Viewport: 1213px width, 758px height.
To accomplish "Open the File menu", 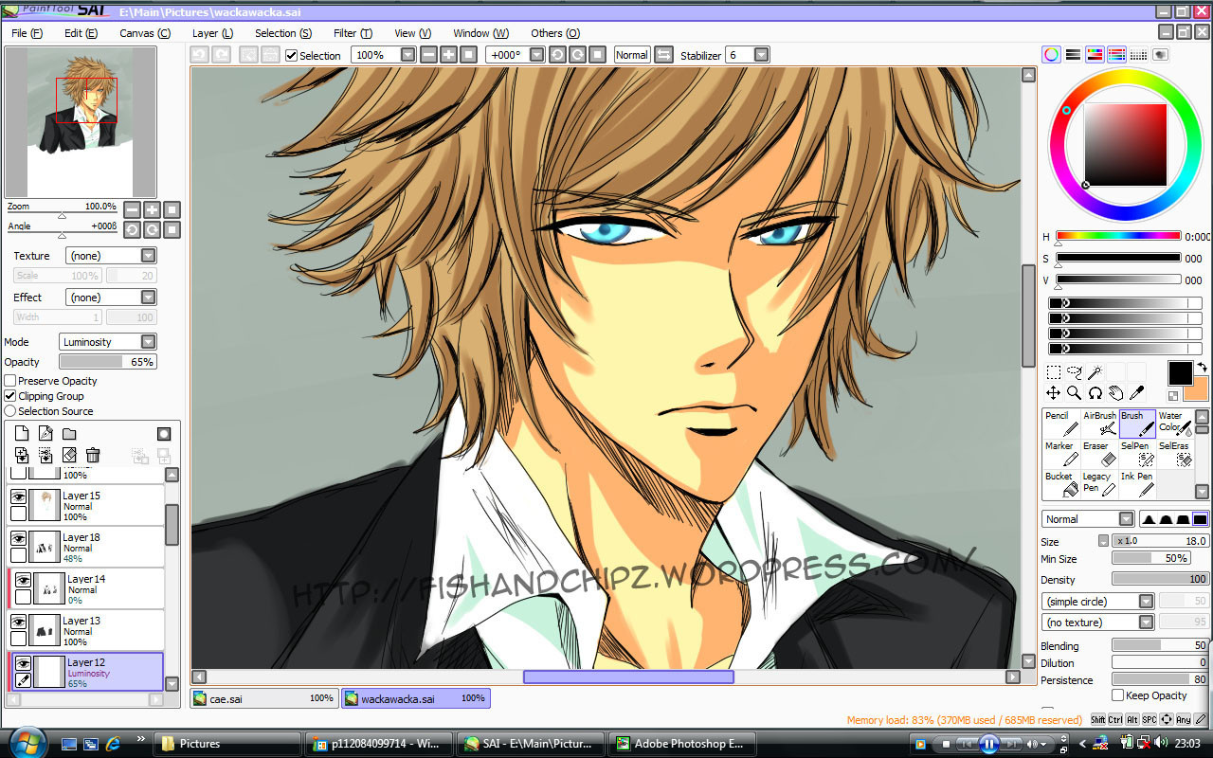I will tap(27, 33).
